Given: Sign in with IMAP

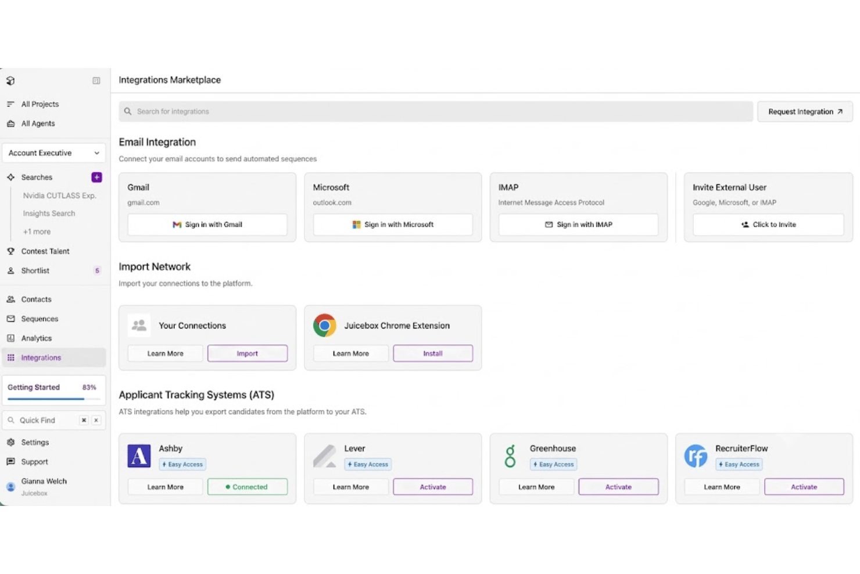Looking at the screenshot, I should [578, 224].
